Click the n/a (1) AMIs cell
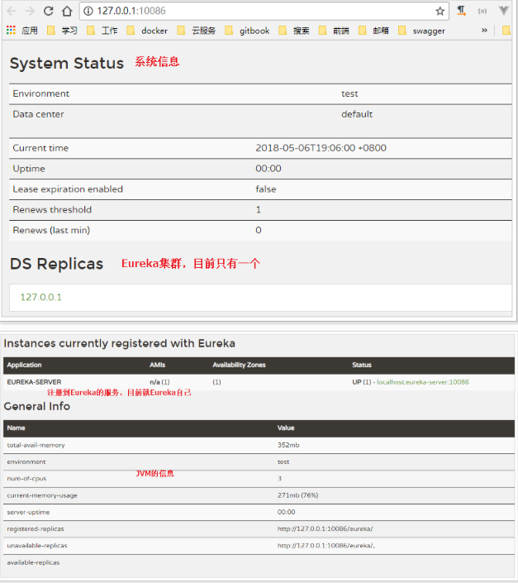 [x=159, y=382]
